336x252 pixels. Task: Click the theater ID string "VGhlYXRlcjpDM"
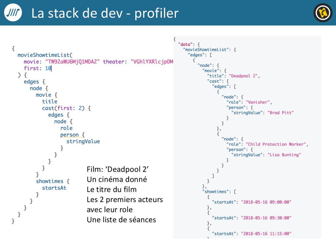tap(152, 62)
